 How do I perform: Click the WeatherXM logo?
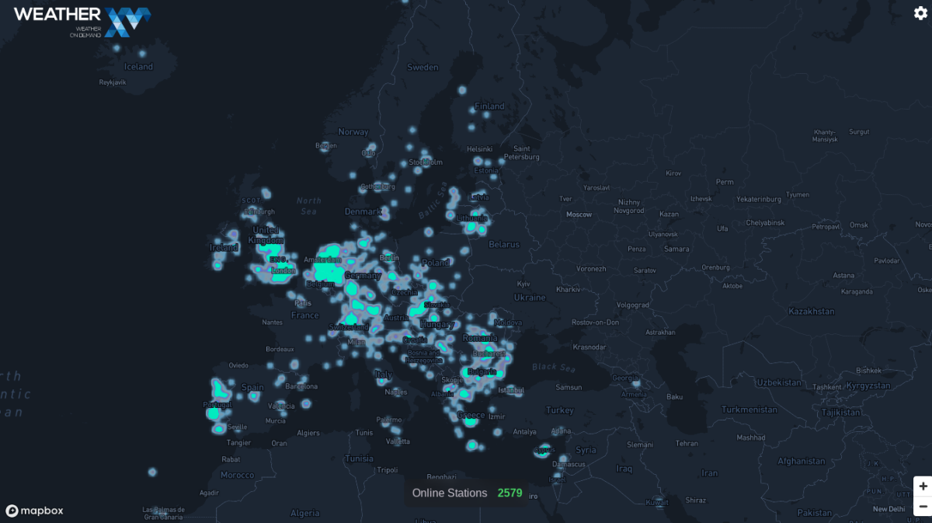point(82,21)
